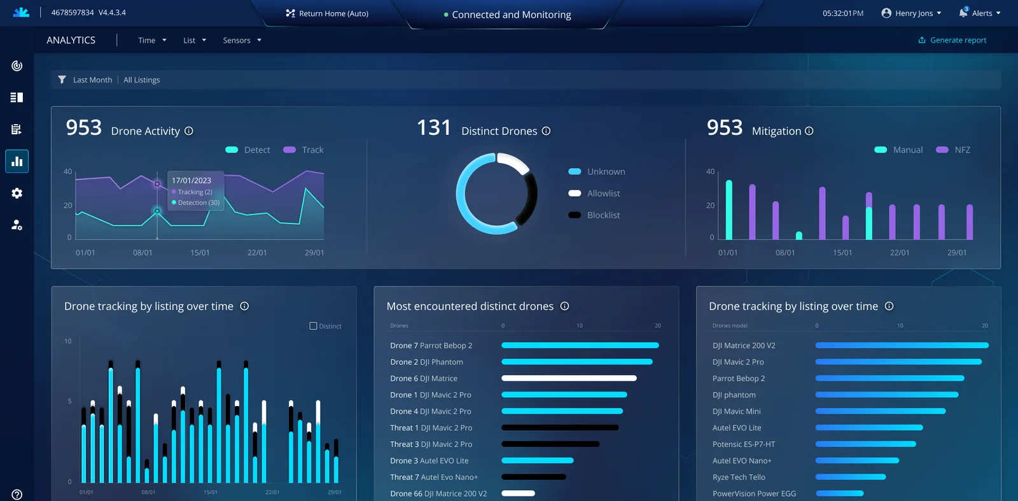The image size is (1018, 501).
Task: Toggle Track series in Drone Activity legend
Action: [x=303, y=150]
